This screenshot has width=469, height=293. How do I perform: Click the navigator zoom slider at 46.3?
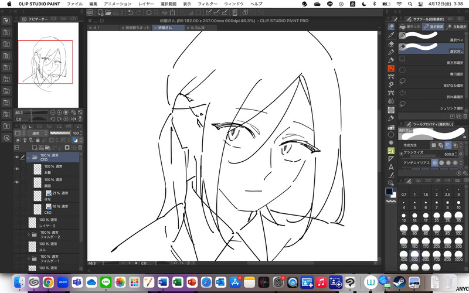(x=31, y=113)
